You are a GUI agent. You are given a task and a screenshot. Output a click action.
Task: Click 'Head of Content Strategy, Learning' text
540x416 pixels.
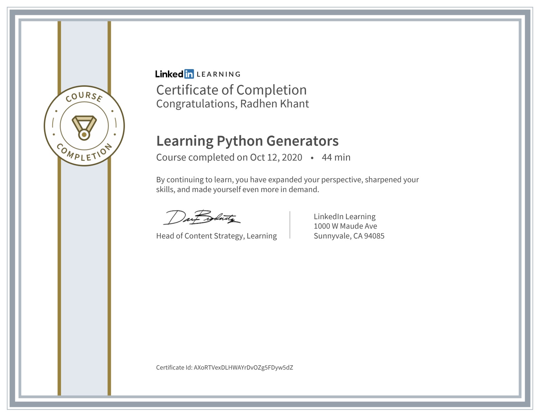click(x=216, y=236)
